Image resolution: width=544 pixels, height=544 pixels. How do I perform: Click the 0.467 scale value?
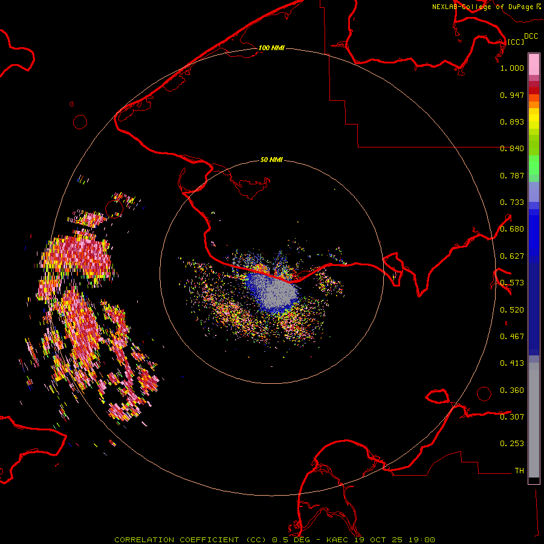[512, 337]
